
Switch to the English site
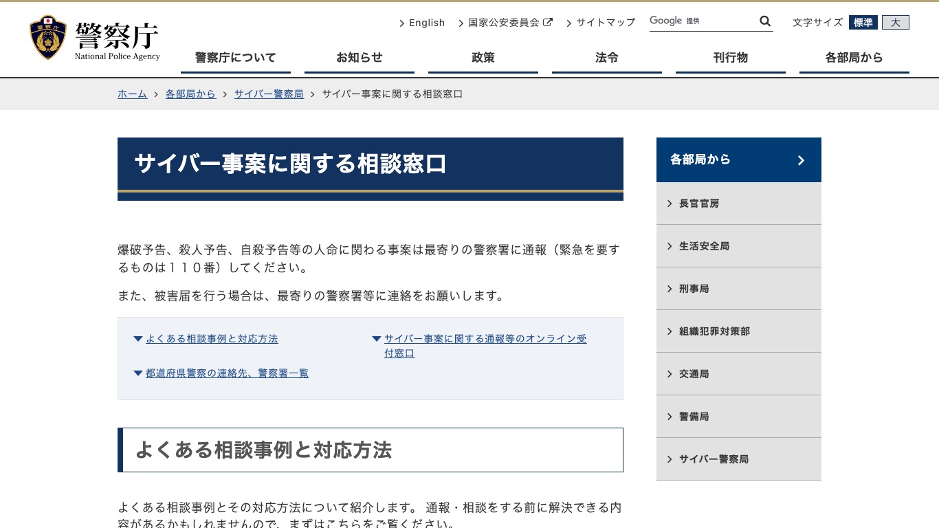(427, 23)
